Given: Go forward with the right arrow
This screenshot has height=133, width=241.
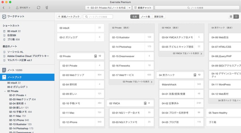Looking at the screenshot, I should (10, 8).
